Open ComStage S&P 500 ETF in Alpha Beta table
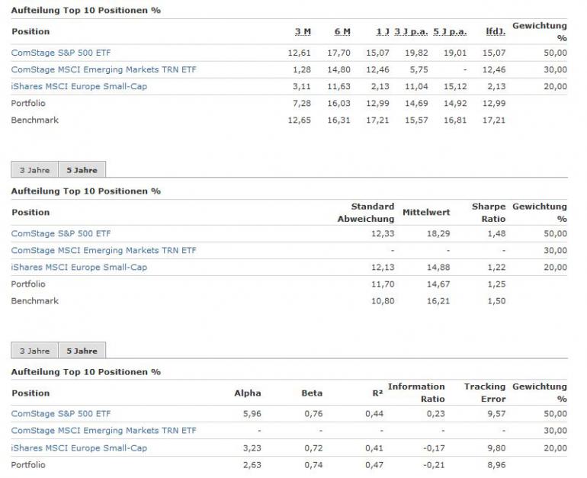Screen dimensions: 587x478 tap(60, 414)
